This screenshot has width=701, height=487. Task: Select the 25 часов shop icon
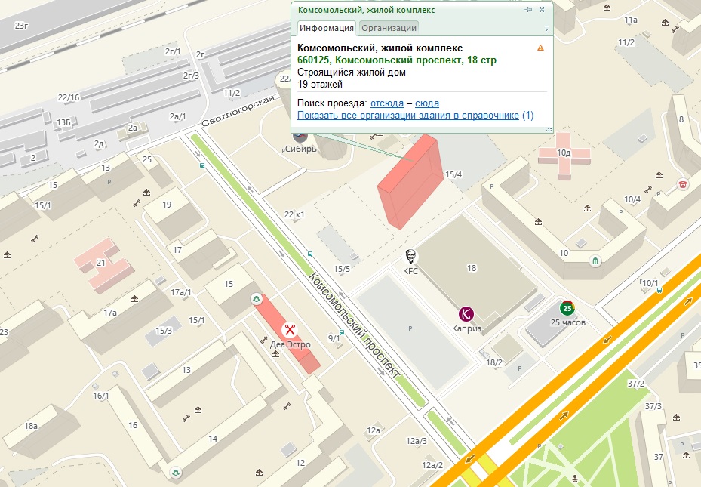click(x=566, y=308)
